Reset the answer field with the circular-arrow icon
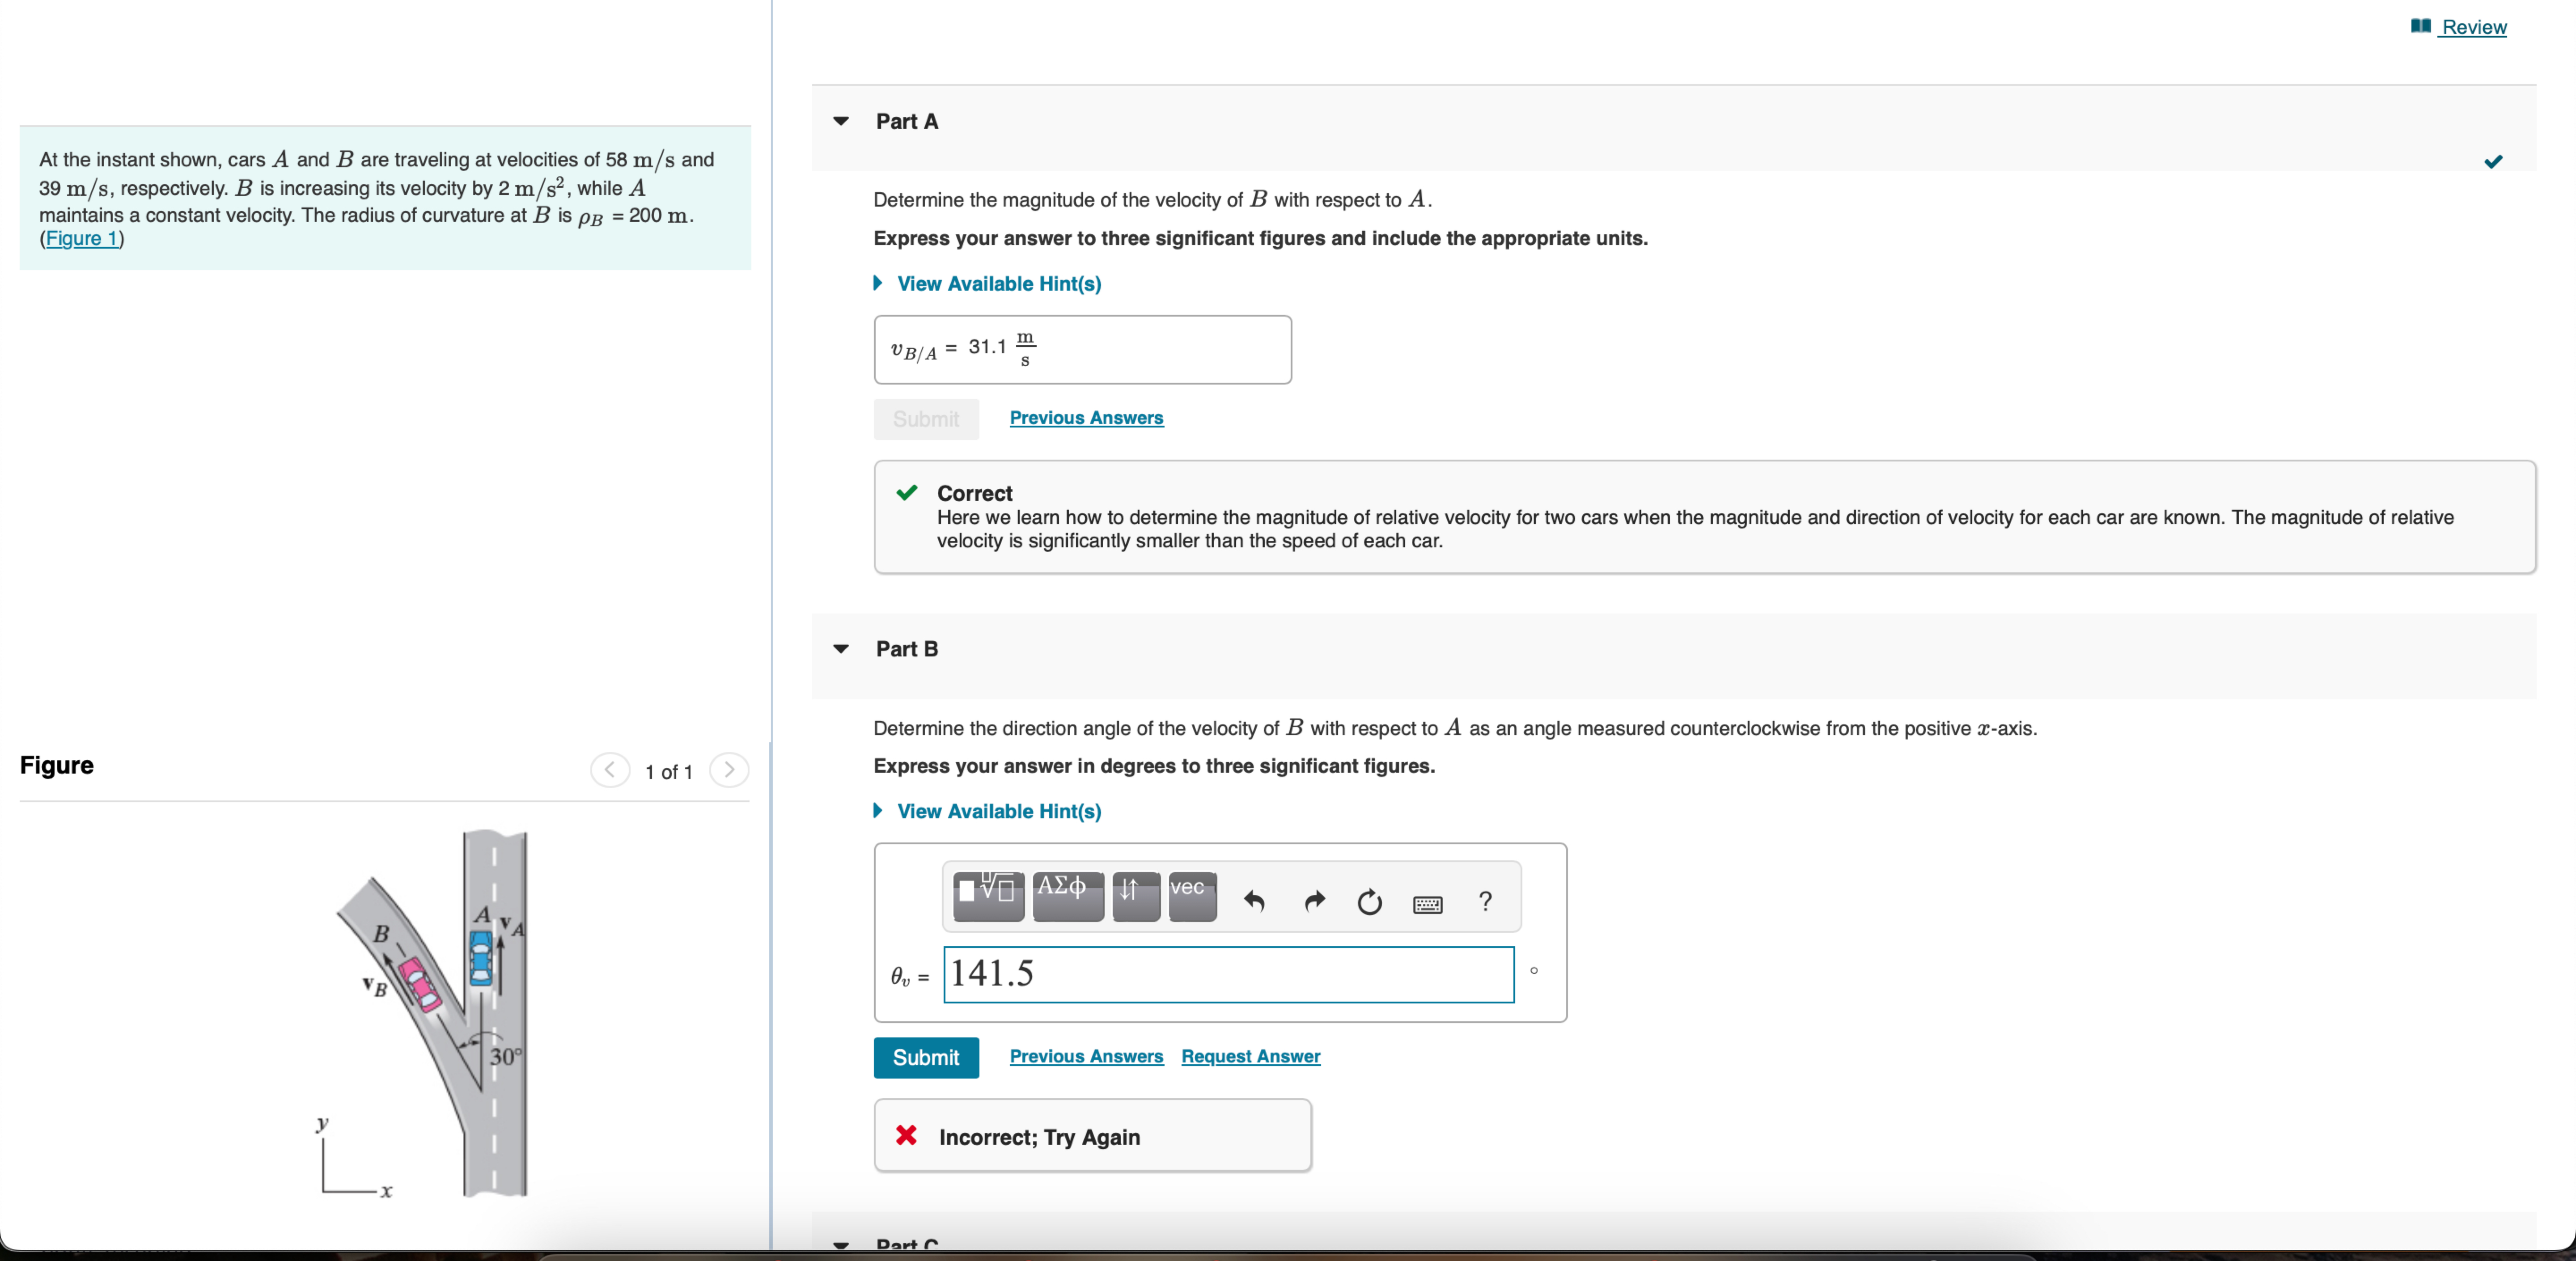Viewport: 2576px width, 1261px height. 1369,902
